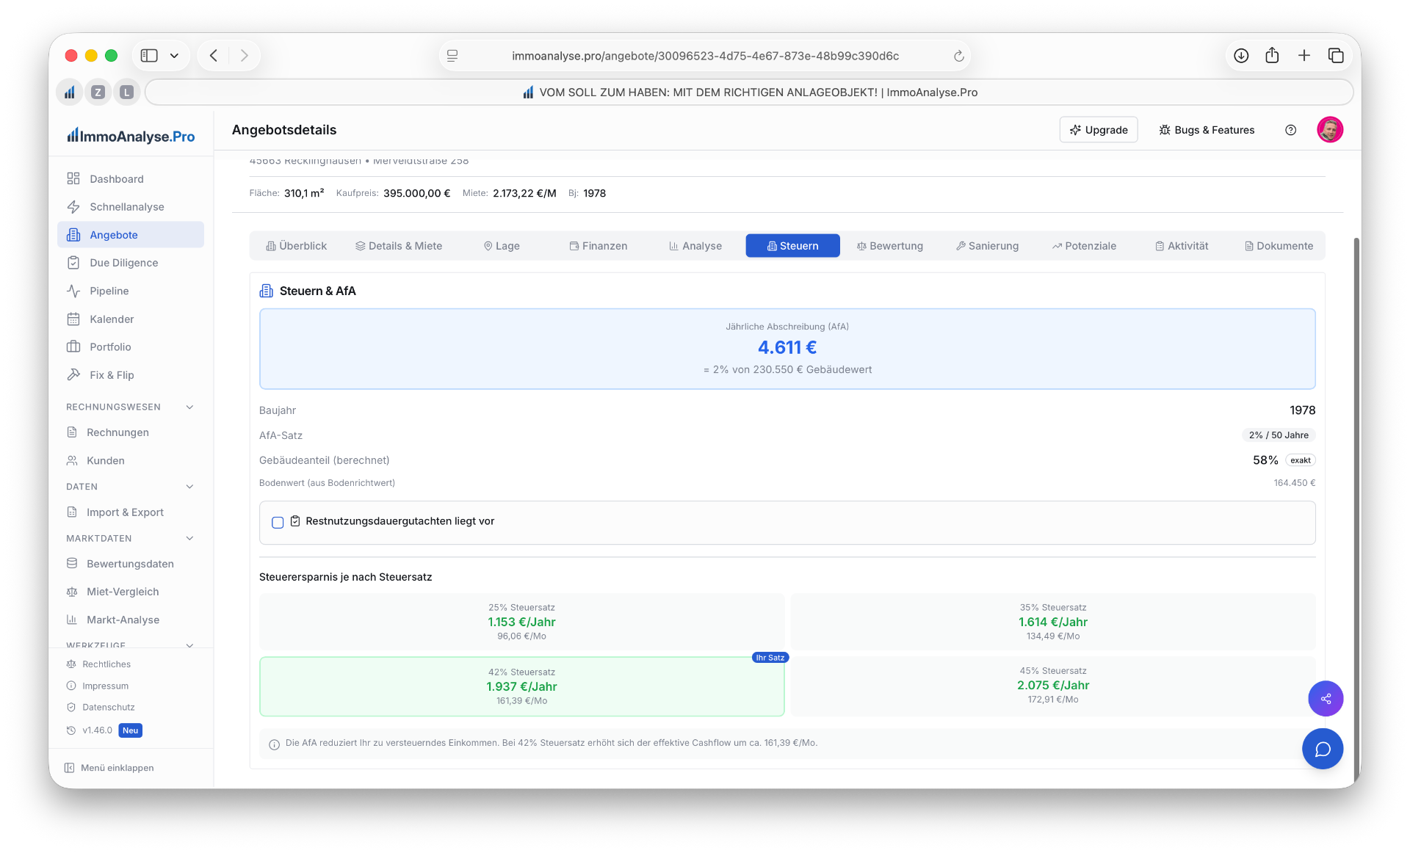Screen dimensions: 1410x853
Task: Open the chat bubble floating button
Action: coord(1323,749)
